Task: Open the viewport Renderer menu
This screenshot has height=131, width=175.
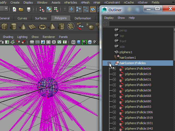Action: pyautogui.click(x=49, y=37)
